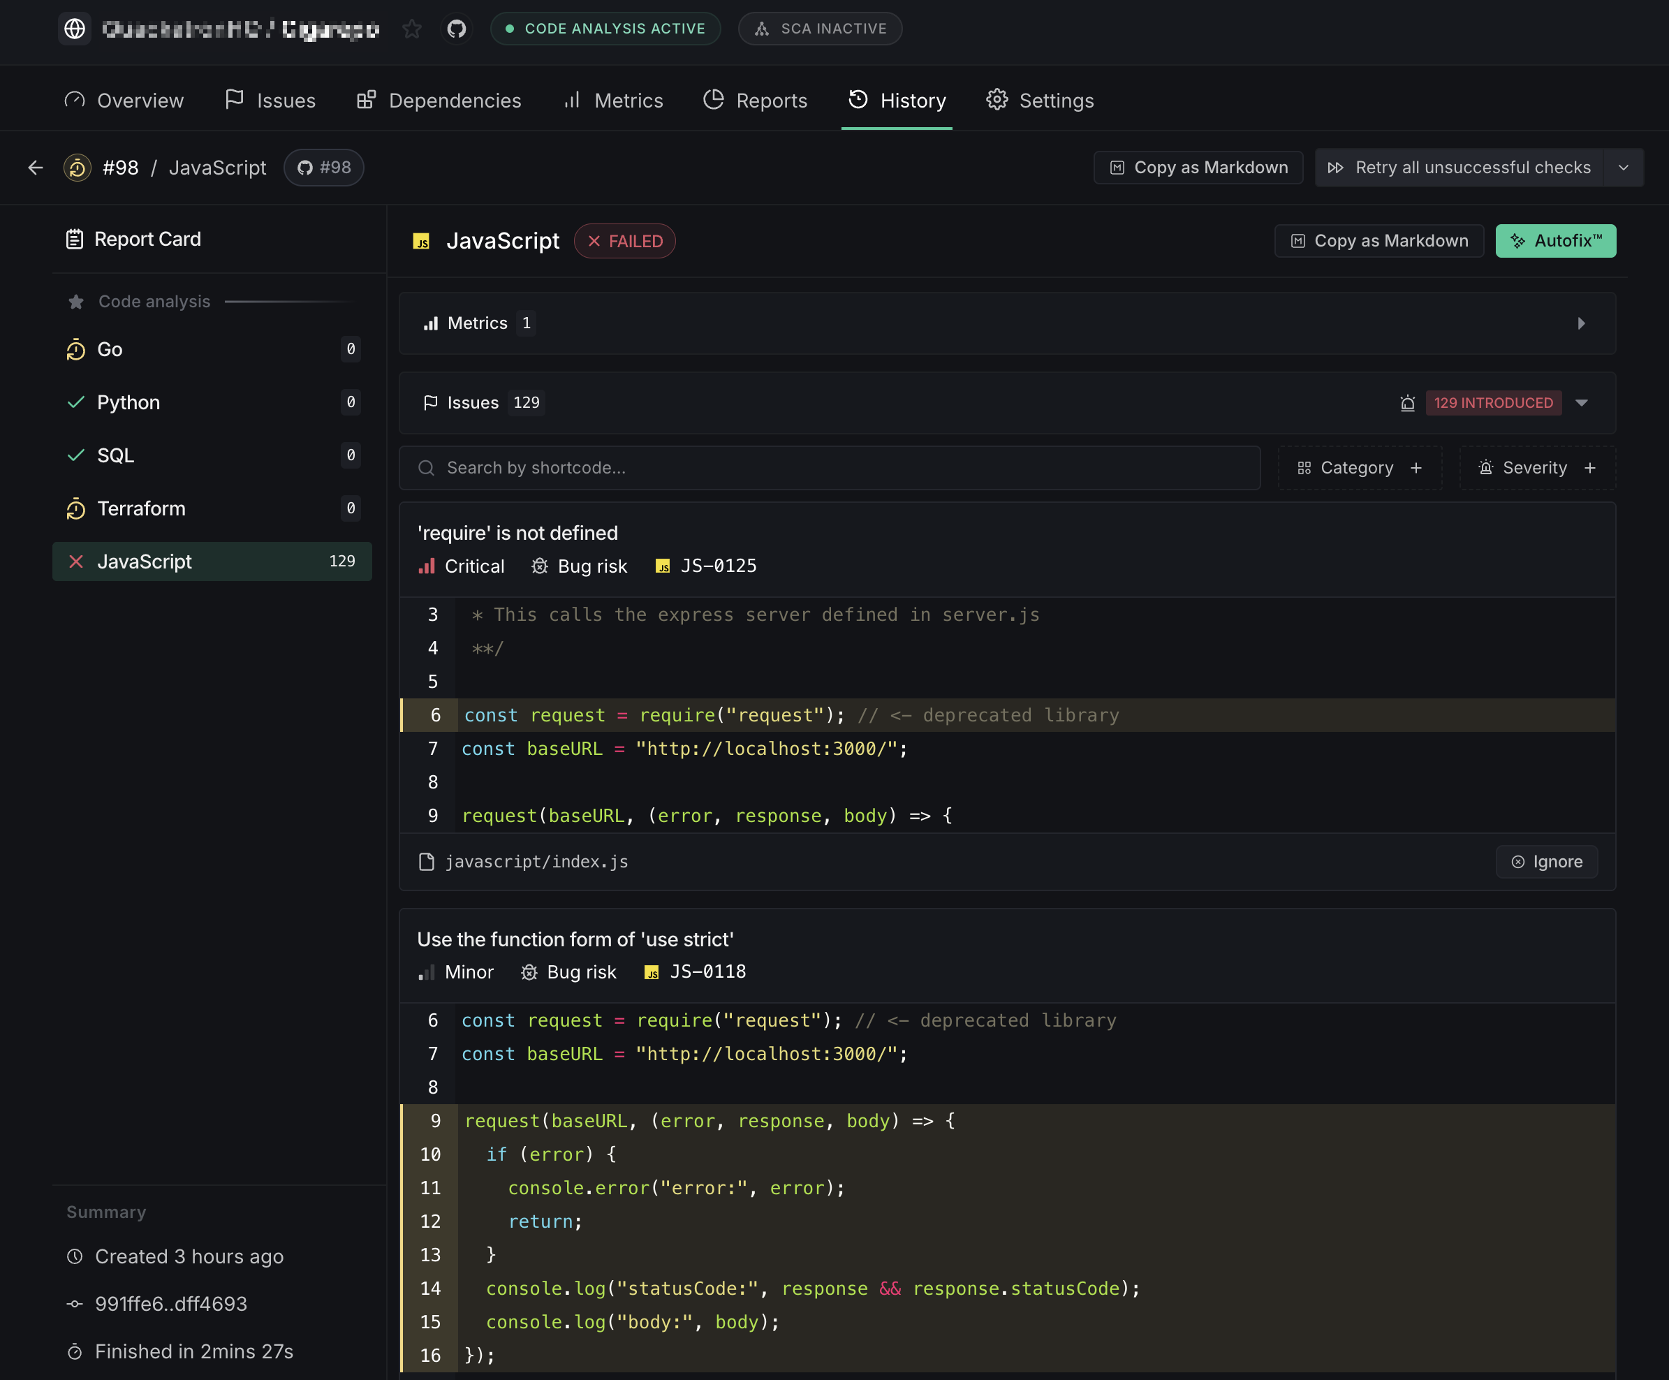Select the Python analyzer in sidebar
This screenshot has width=1669, height=1380.
(x=128, y=402)
